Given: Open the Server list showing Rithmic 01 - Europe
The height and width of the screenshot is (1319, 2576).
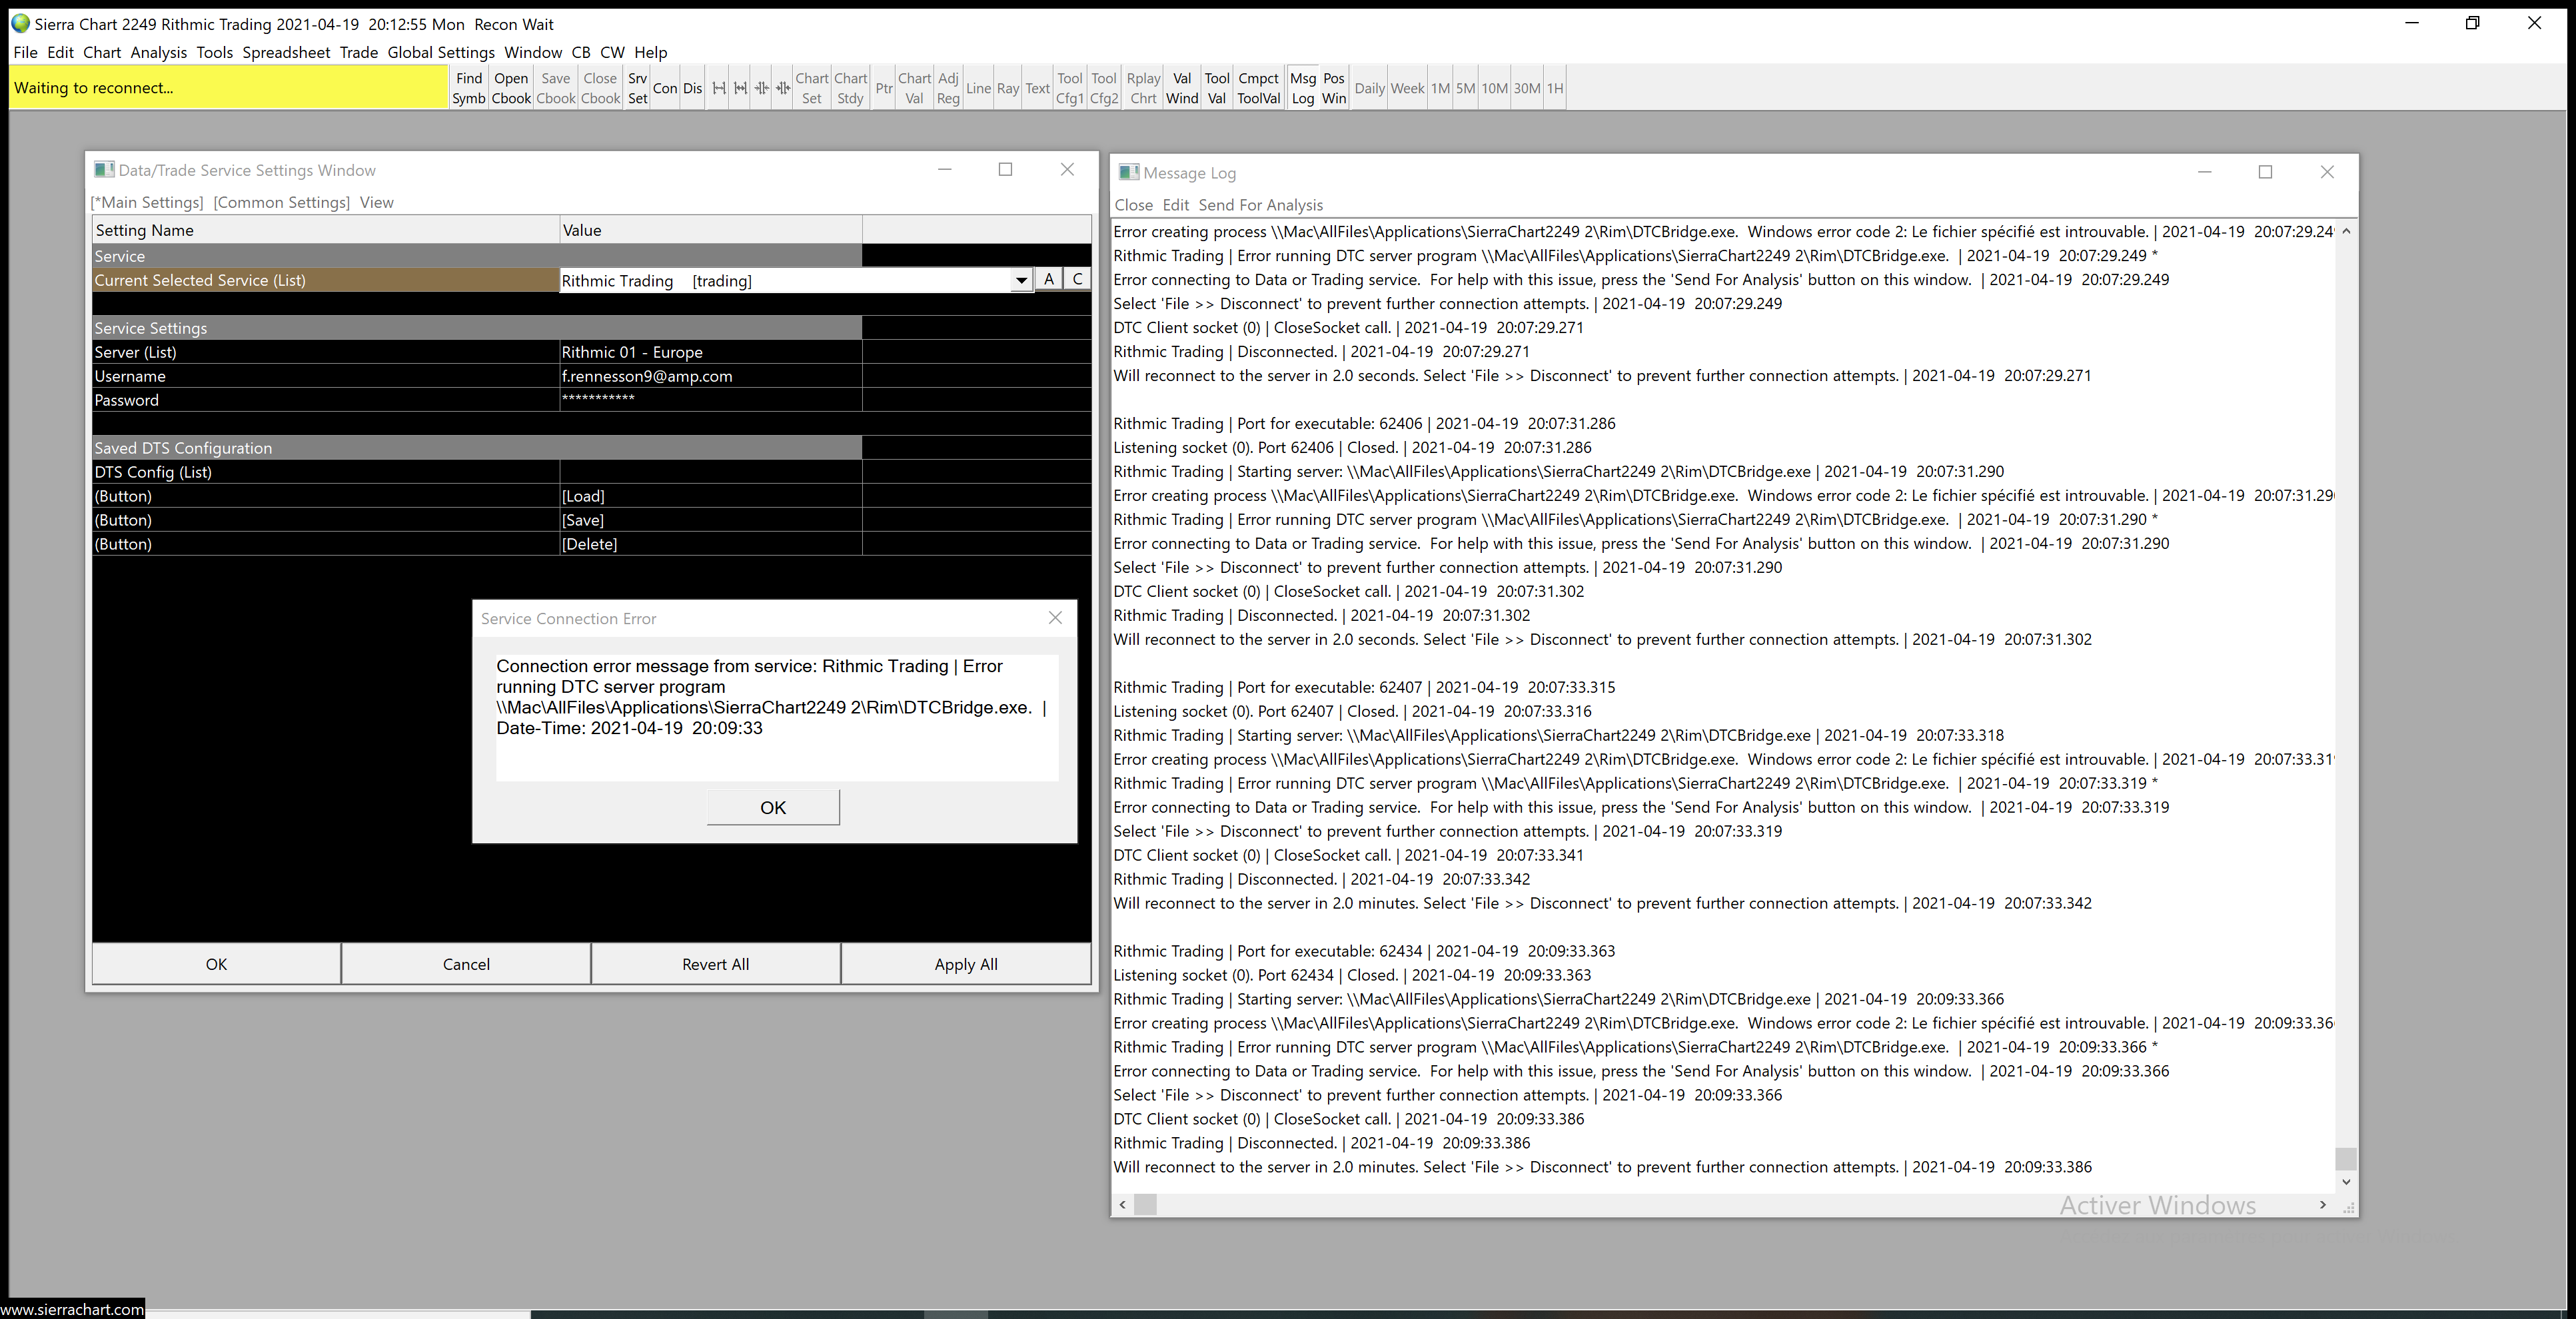Looking at the screenshot, I should click(710, 352).
